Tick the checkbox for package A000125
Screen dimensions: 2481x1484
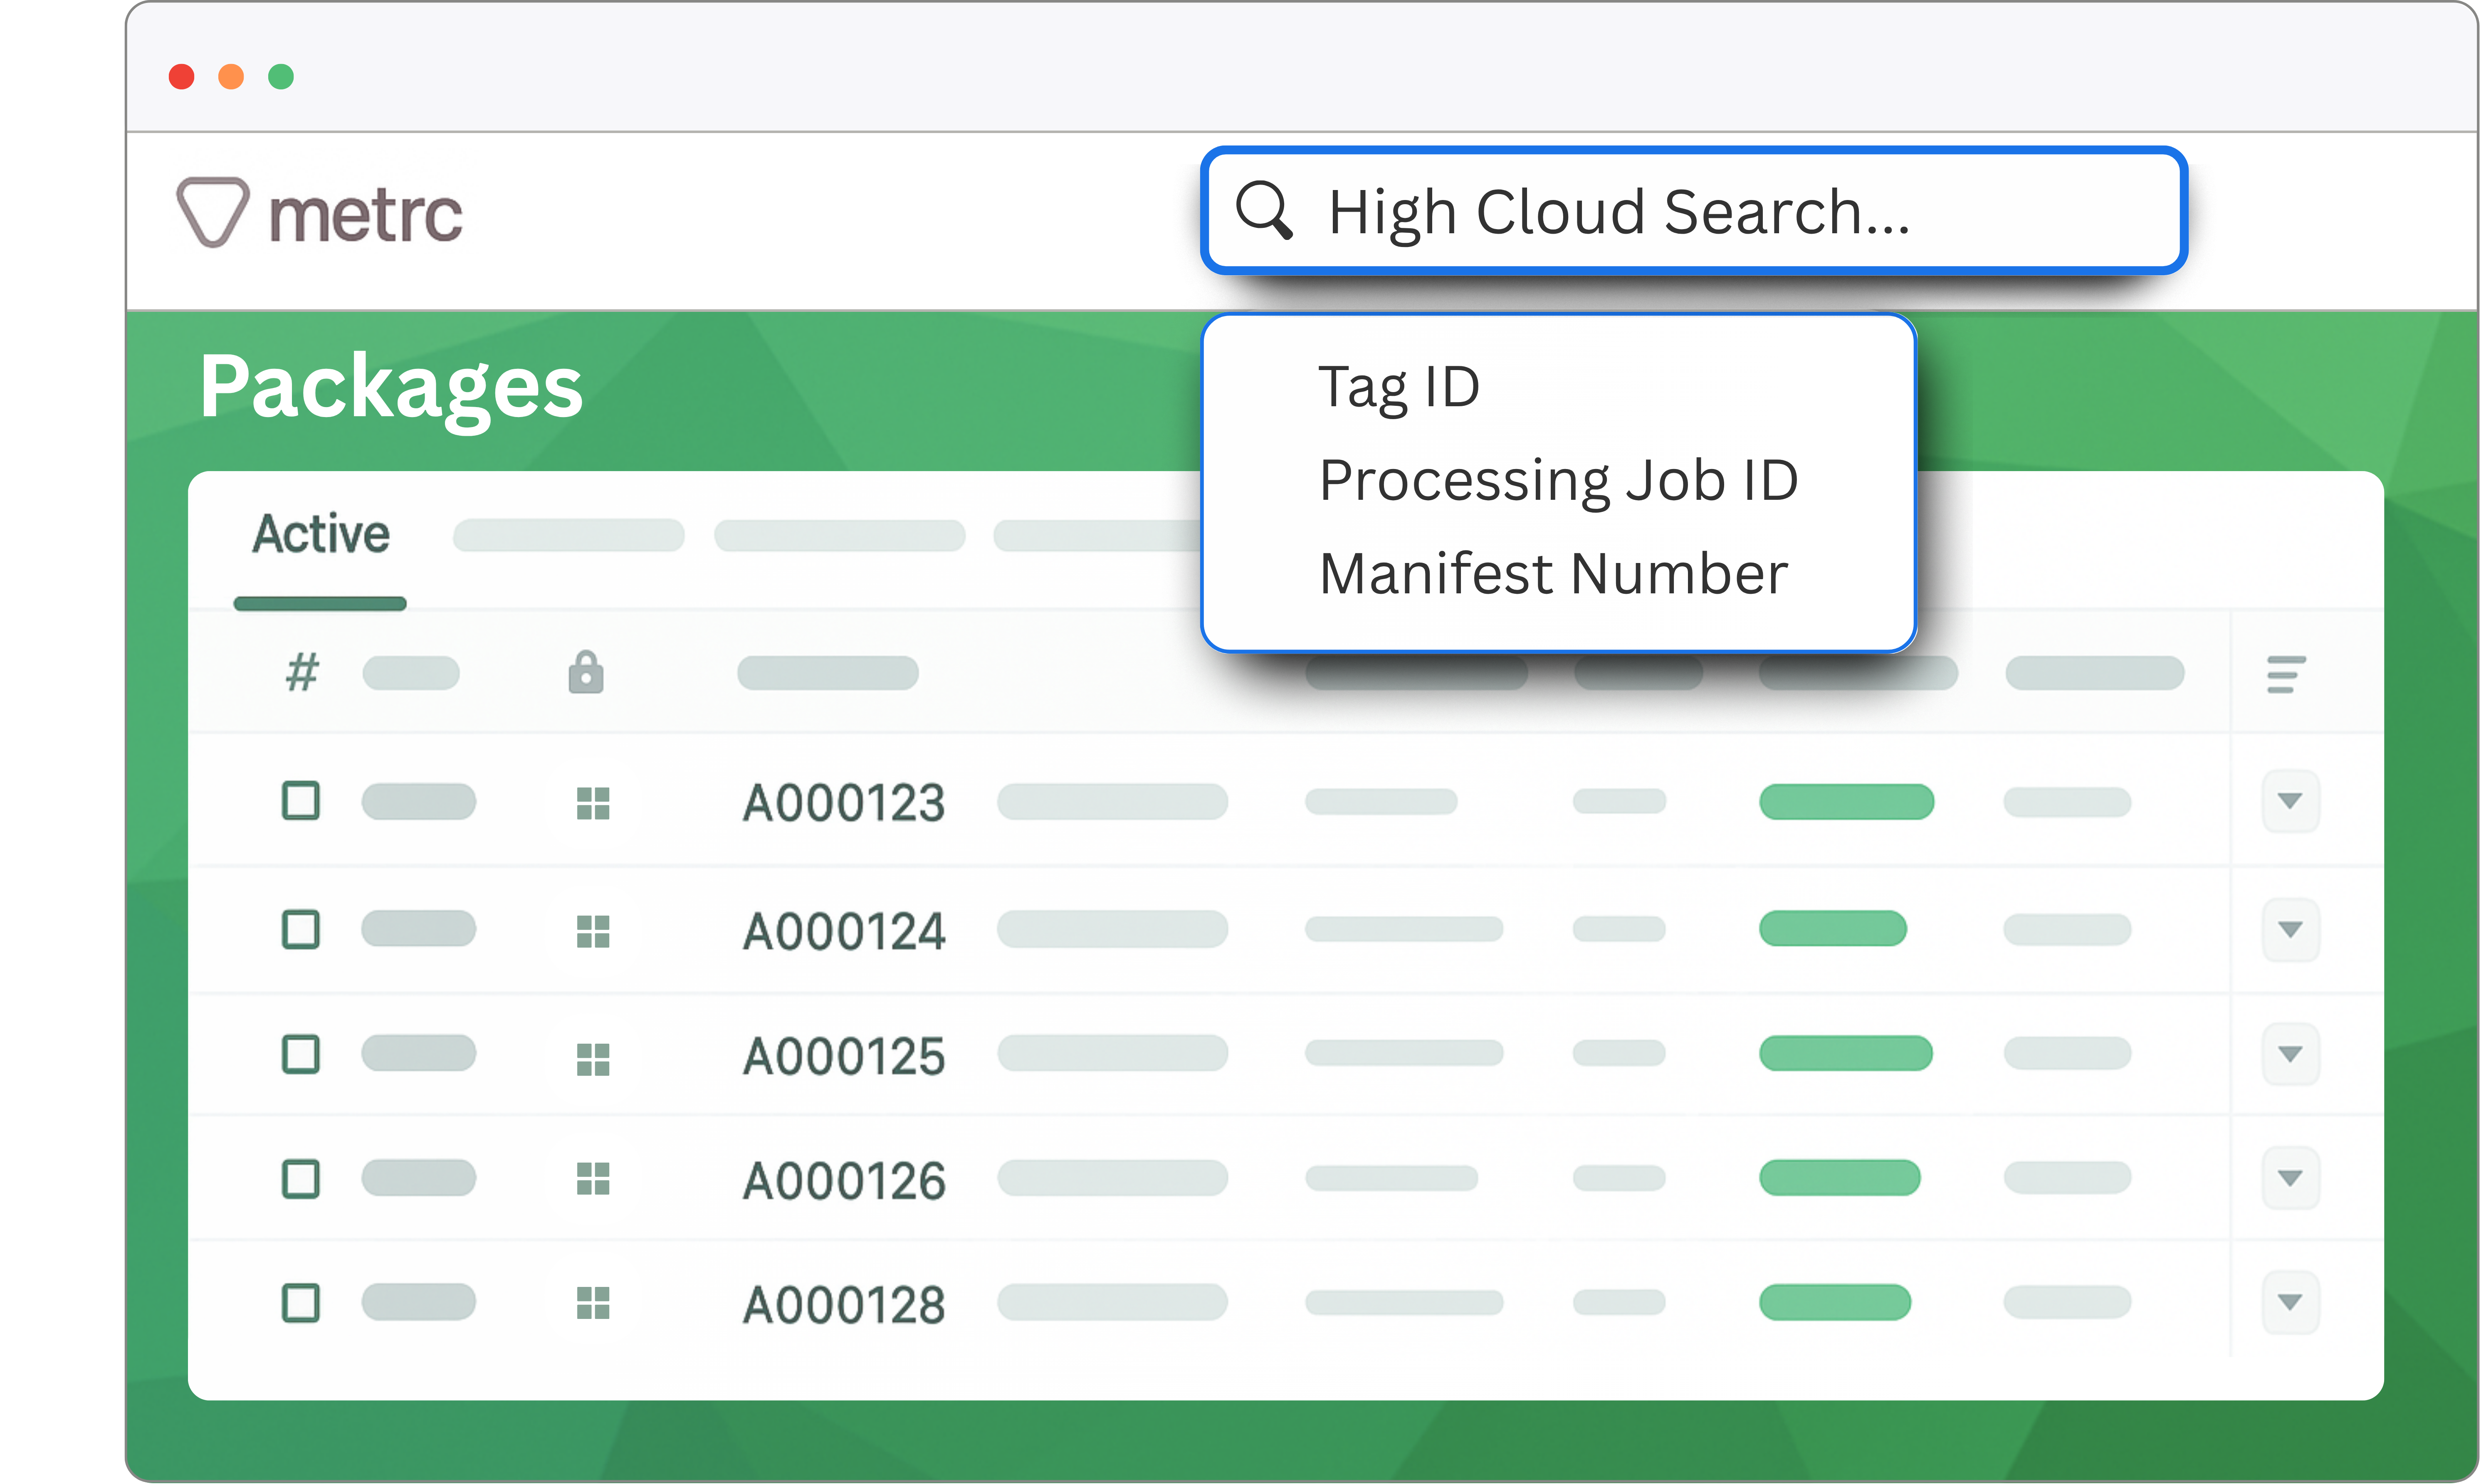(x=301, y=1054)
